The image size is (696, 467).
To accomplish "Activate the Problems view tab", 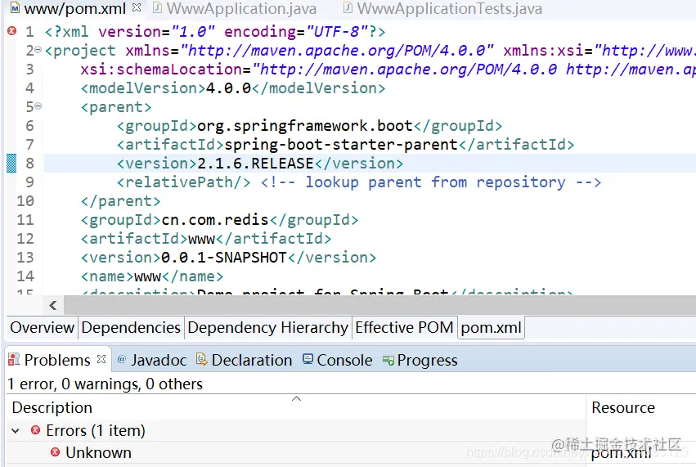I will pyautogui.click(x=57, y=360).
